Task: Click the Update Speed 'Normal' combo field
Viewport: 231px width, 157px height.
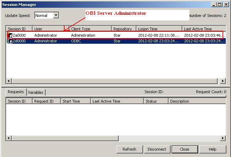Action: (x=47, y=16)
